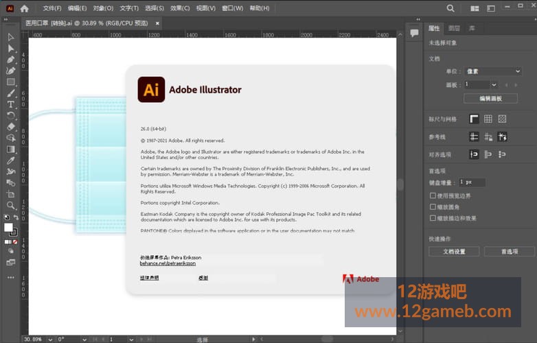Viewport: 537px width, 343px height.
Task: Select the Type tool
Action: tap(10, 104)
